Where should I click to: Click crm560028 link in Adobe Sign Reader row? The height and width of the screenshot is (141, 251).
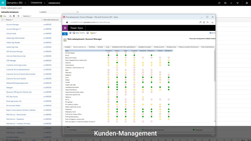pos(47,43)
